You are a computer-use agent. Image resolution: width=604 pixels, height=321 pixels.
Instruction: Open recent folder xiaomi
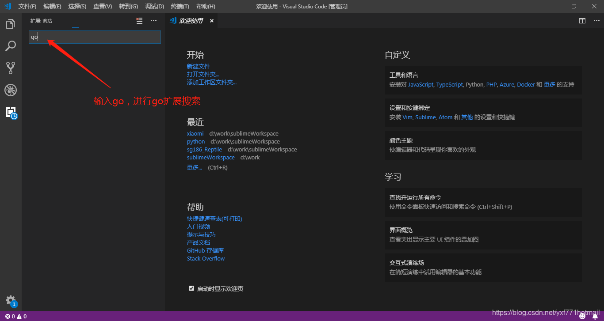tap(195, 133)
